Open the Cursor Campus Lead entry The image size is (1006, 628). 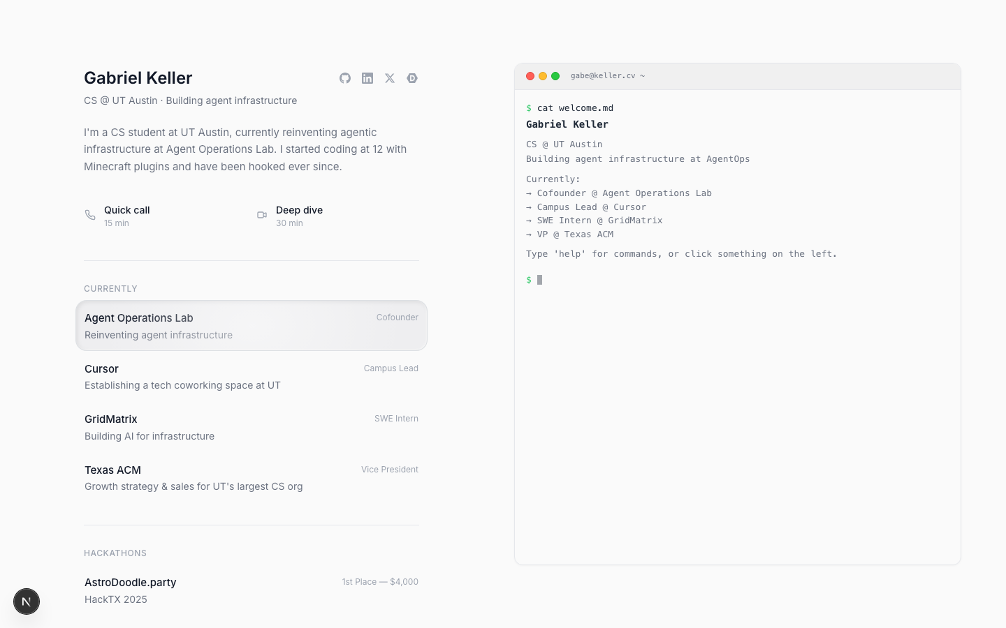251,377
